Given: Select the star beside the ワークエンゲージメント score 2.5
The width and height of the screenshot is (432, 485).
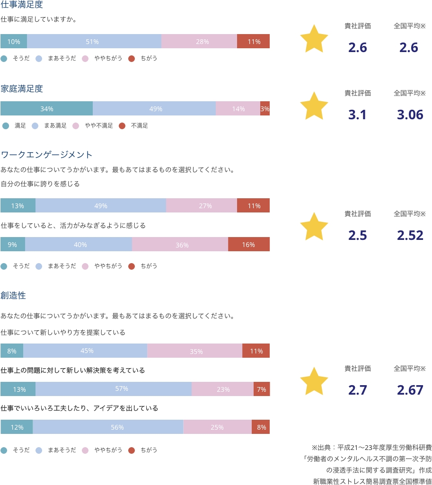Looking at the screenshot, I should (314, 227).
